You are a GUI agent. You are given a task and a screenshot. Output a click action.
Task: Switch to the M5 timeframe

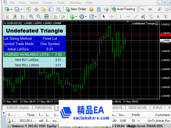(150, 10)
